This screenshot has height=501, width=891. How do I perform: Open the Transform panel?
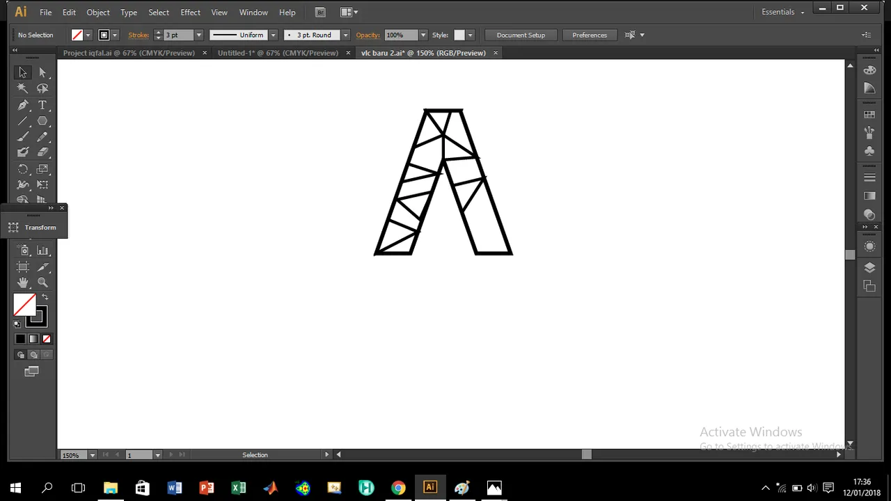(33, 228)
